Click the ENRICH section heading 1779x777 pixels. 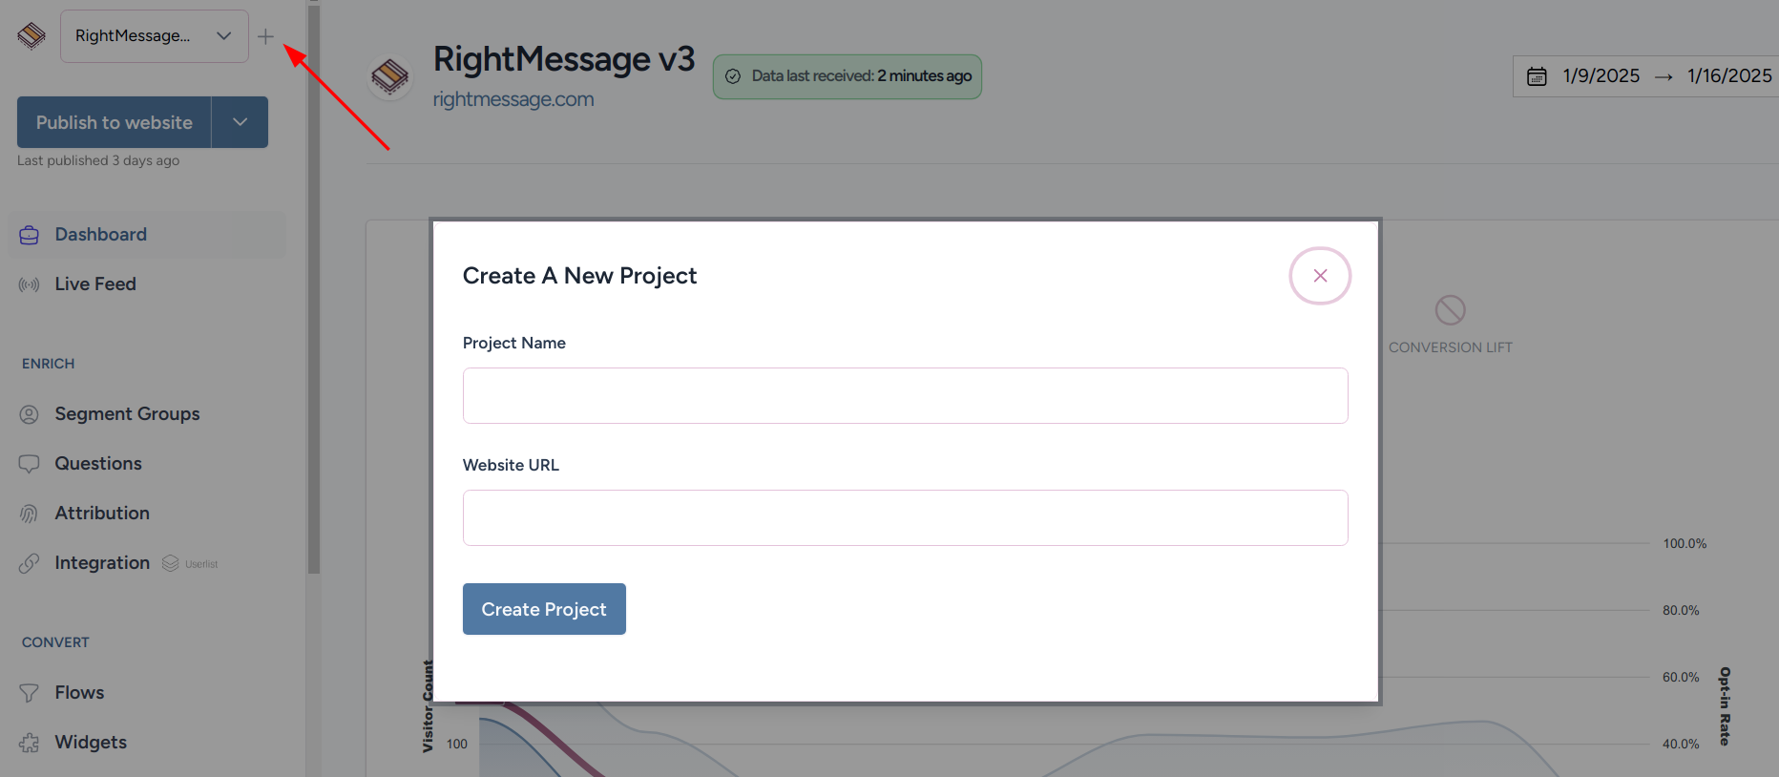pyautogui.click(x=48, y=364)
